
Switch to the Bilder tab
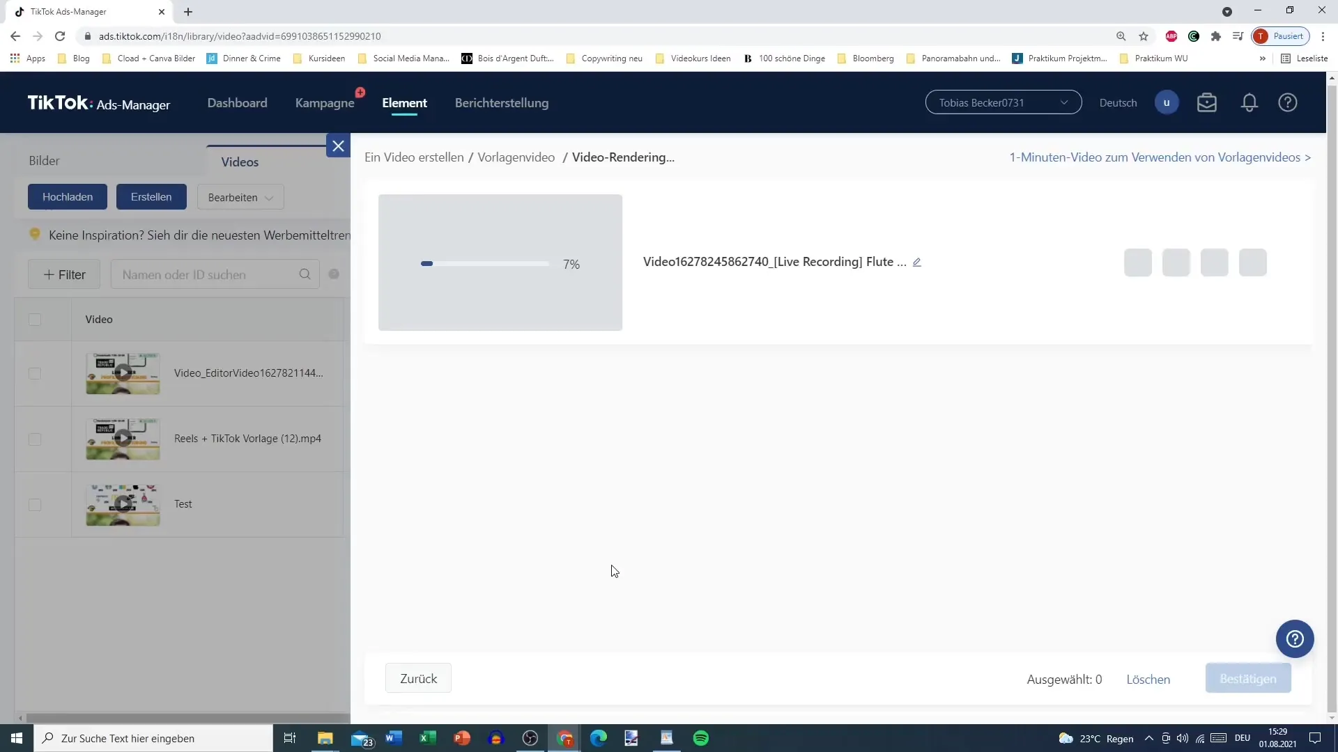coord(44,161)
